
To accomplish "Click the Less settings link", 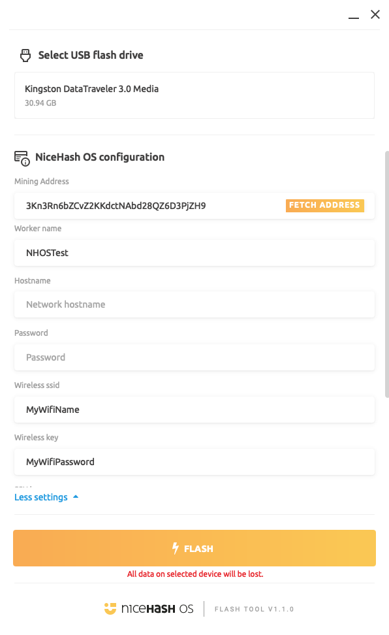I will pos(41,497).
